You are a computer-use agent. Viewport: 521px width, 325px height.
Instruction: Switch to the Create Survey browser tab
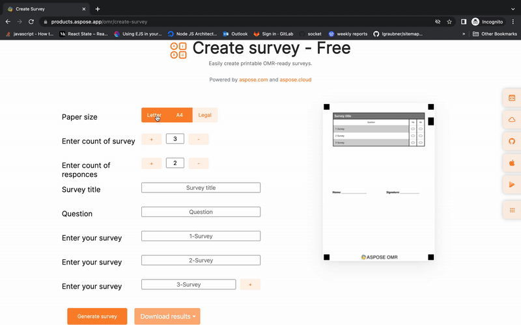pos(44,9)
